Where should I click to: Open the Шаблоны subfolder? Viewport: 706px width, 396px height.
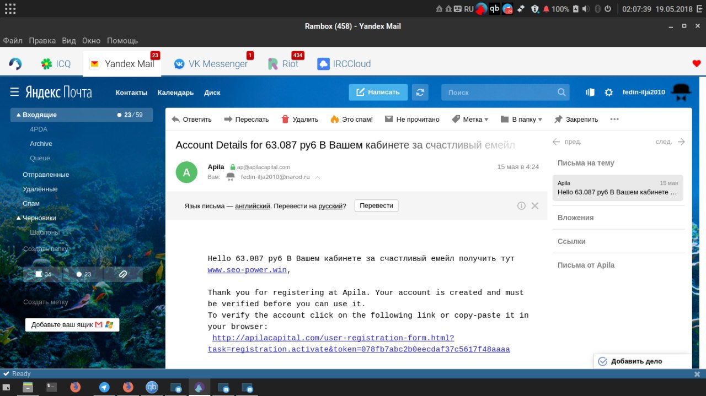pos(45,232)
